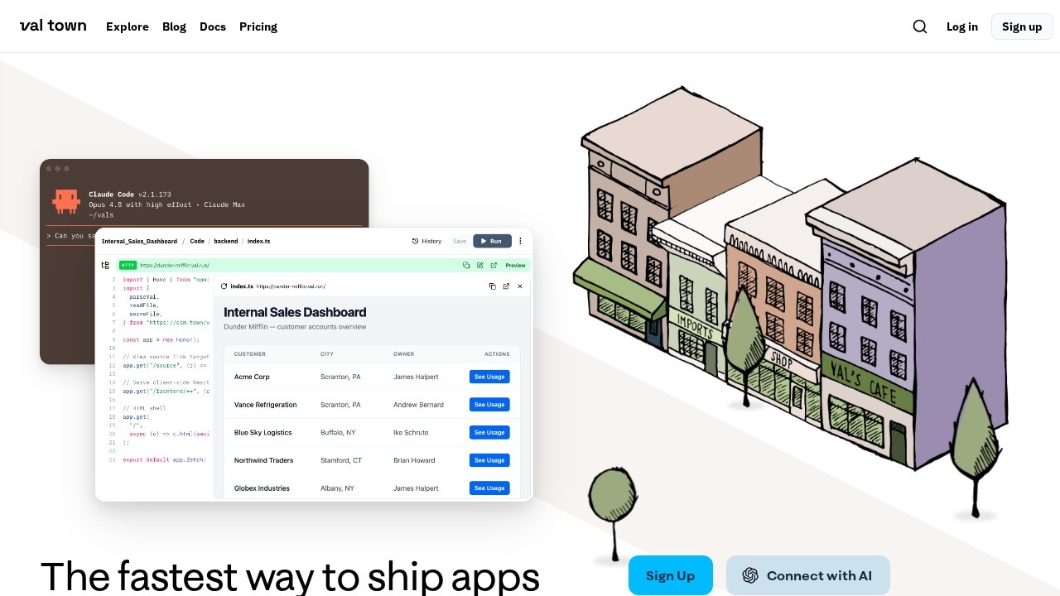Click the Northwind Traders customer name
This screenshot has width=1060, height=596.
(x=263, y=460)
